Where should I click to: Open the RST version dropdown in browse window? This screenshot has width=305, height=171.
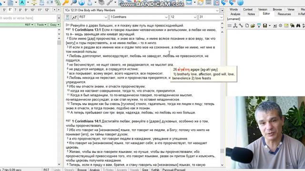106,17
